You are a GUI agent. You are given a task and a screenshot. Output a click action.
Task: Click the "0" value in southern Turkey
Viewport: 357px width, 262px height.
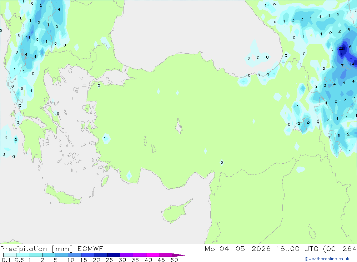point(222,163)
